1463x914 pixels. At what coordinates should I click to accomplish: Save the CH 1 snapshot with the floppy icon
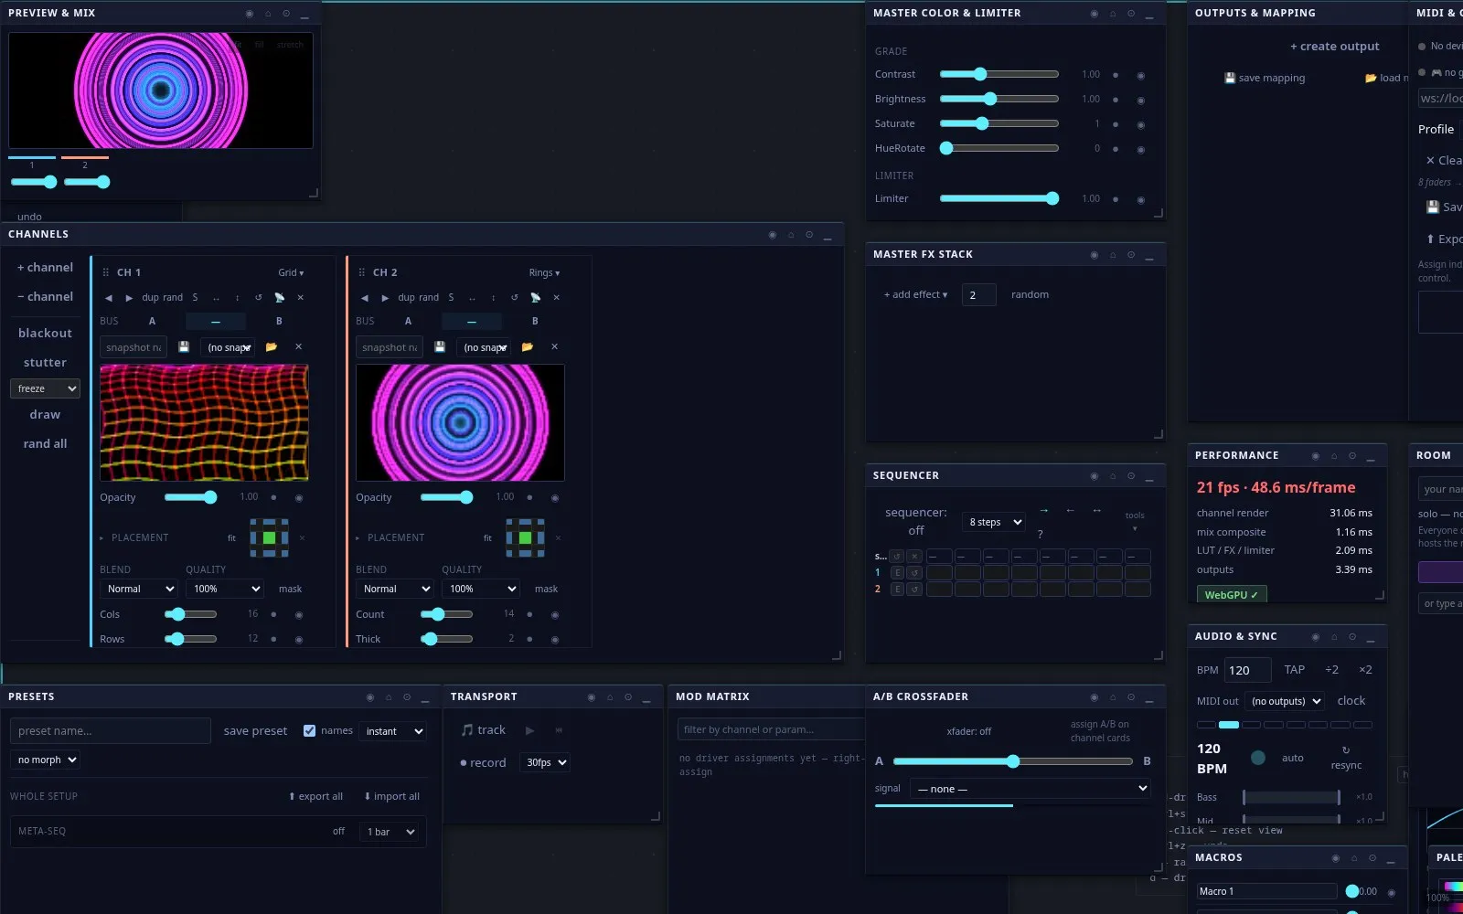[184, 347]
